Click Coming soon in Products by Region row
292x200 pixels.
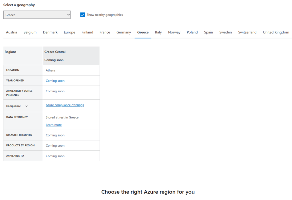[55, 146]
